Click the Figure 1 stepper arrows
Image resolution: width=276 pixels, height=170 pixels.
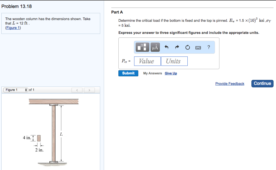pyautogui.click(x=26, y=90)
